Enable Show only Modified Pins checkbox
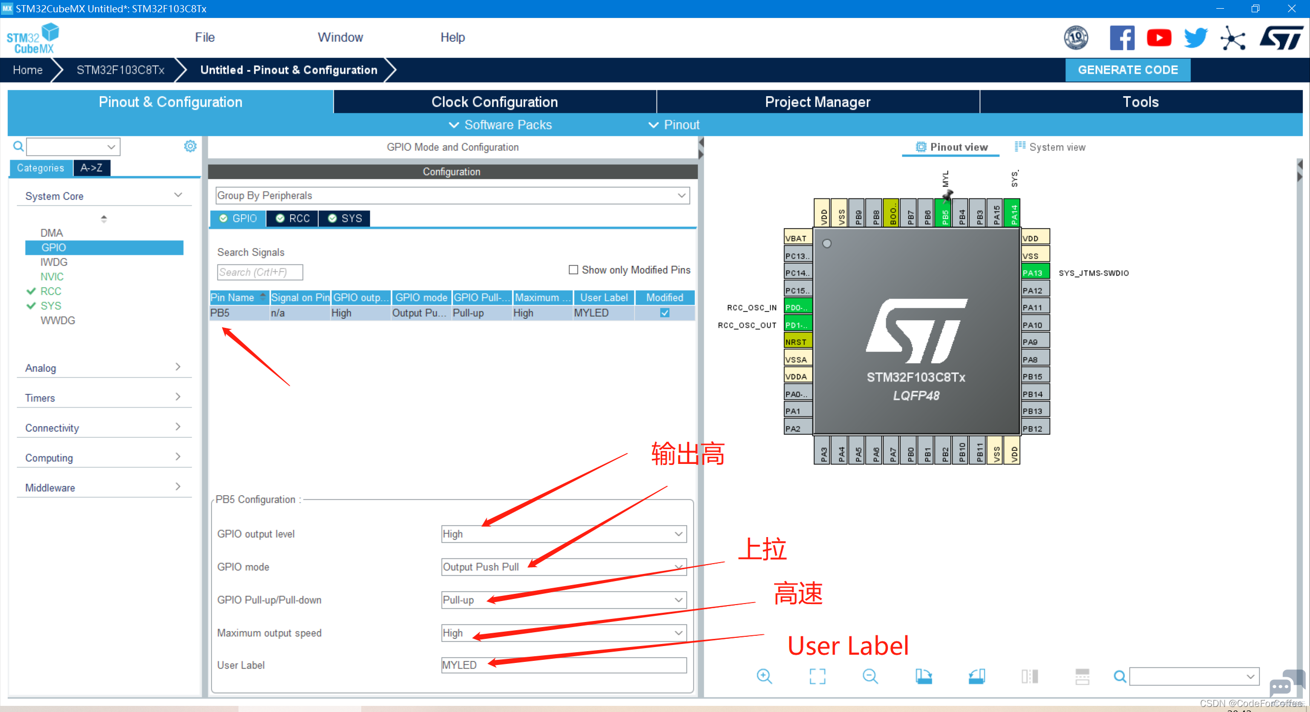The height and width of the screenshot is (712, 1310). [574, 270]
